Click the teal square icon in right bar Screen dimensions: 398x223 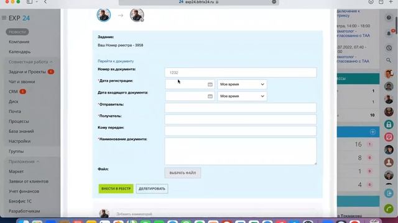tap(389, 193)
